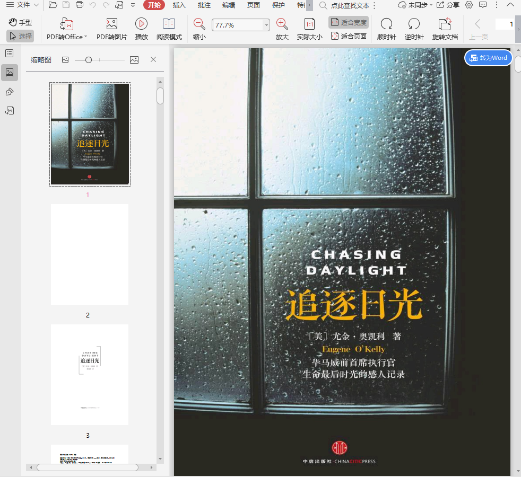Switch to the 批注 annotation tab

204,5
